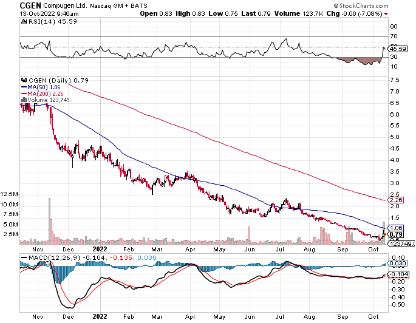Click the Open 0.83 value

click(155, 13)
